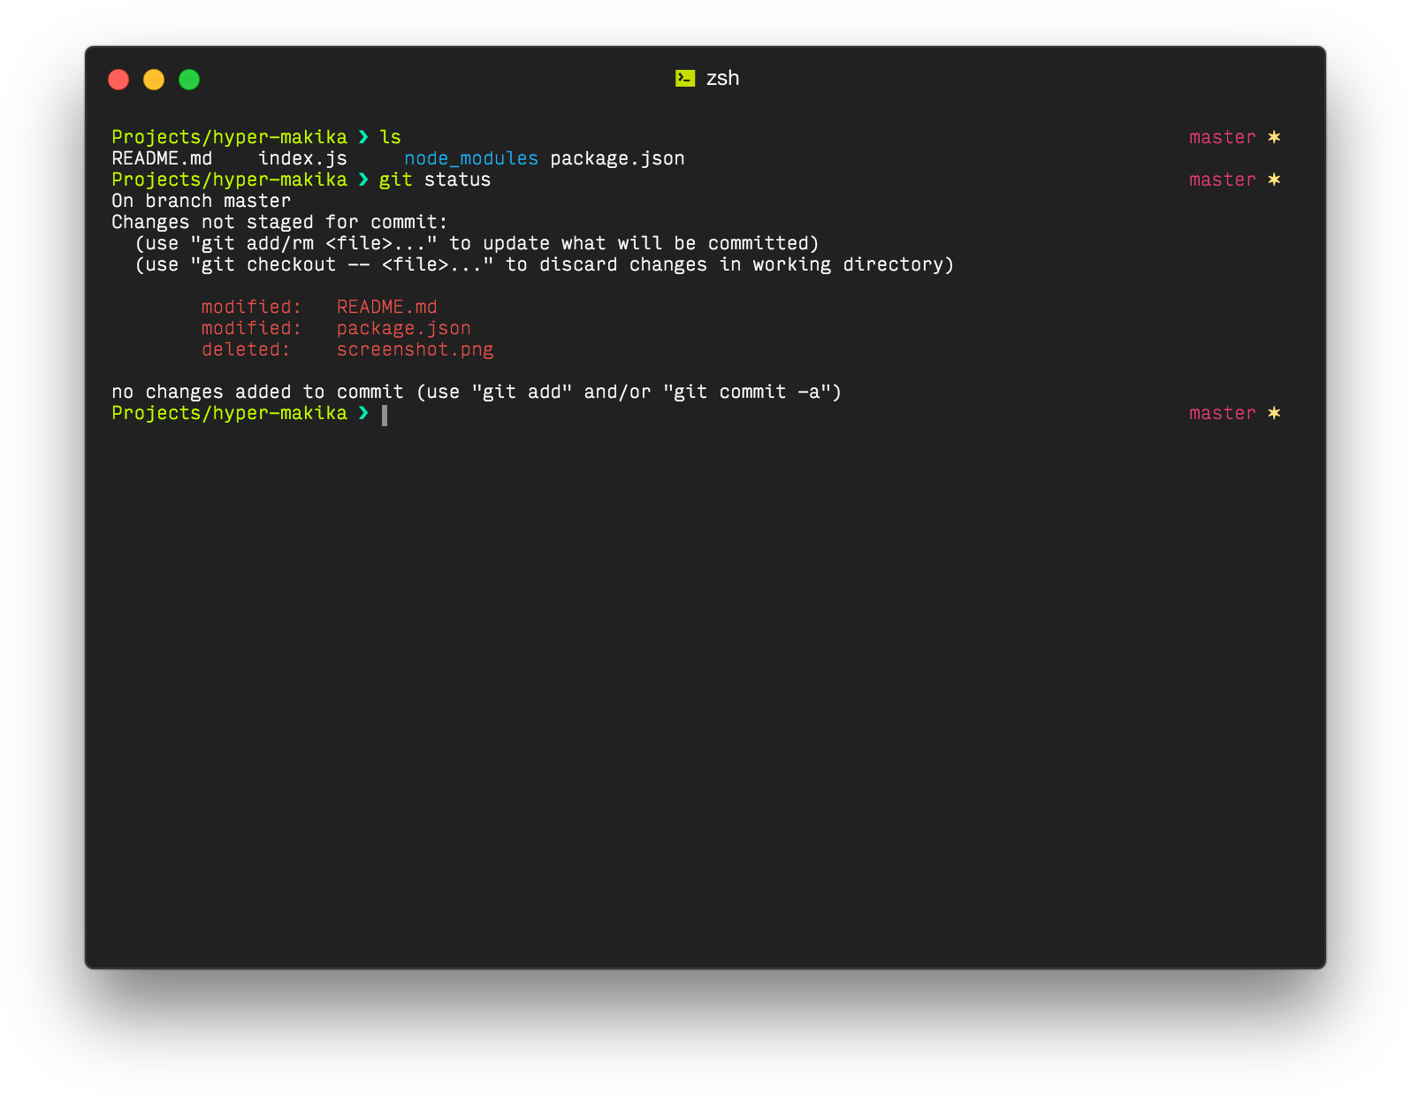Click the cursor at the last prompt
The height and width of the screenshot is (1100, 1411).
point(385,415)
